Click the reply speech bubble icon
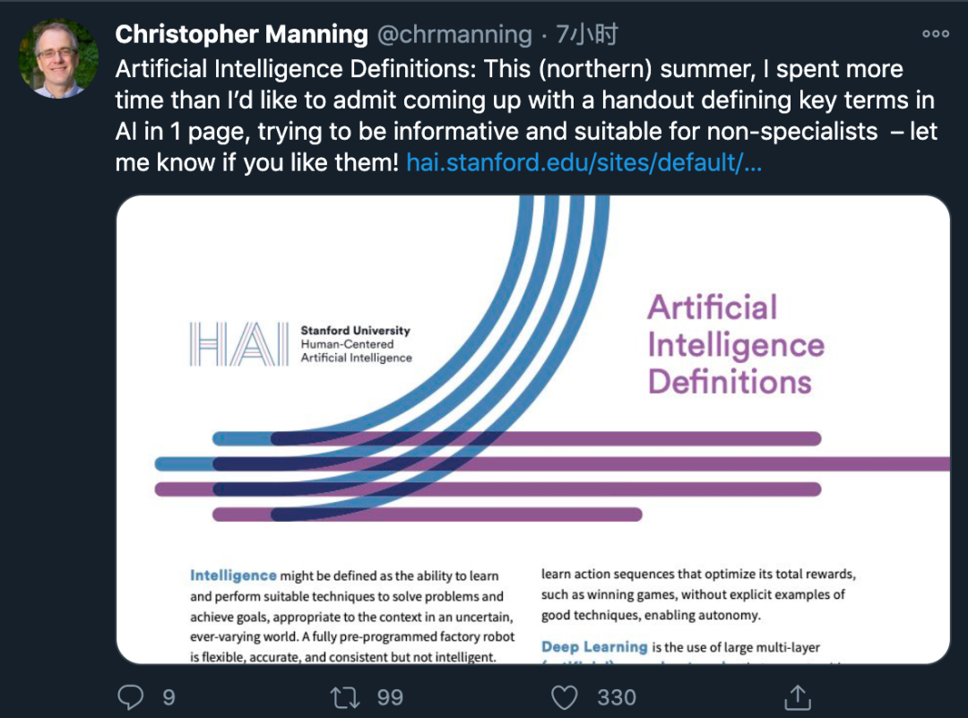This screenshot has height=718, width=968. pyautogui.click(x=131, y=696)
